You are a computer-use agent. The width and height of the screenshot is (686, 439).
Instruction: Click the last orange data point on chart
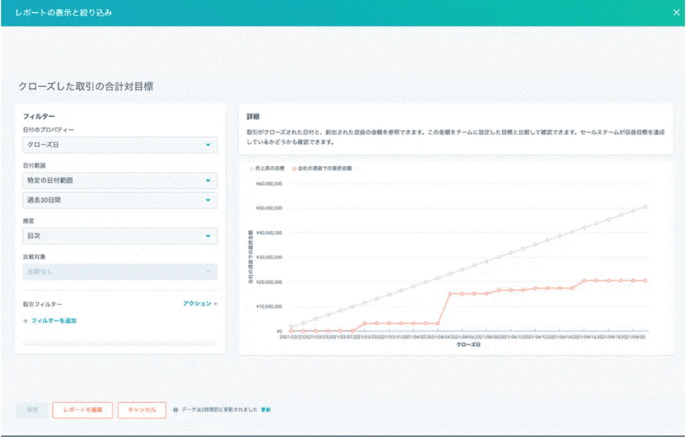click(x=645, y=281)
